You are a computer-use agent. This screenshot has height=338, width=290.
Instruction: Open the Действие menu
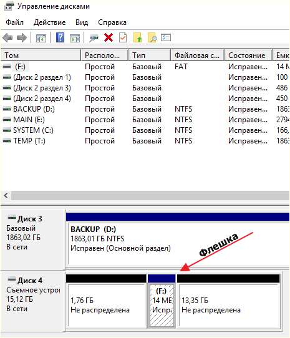[x=50, y=22]
